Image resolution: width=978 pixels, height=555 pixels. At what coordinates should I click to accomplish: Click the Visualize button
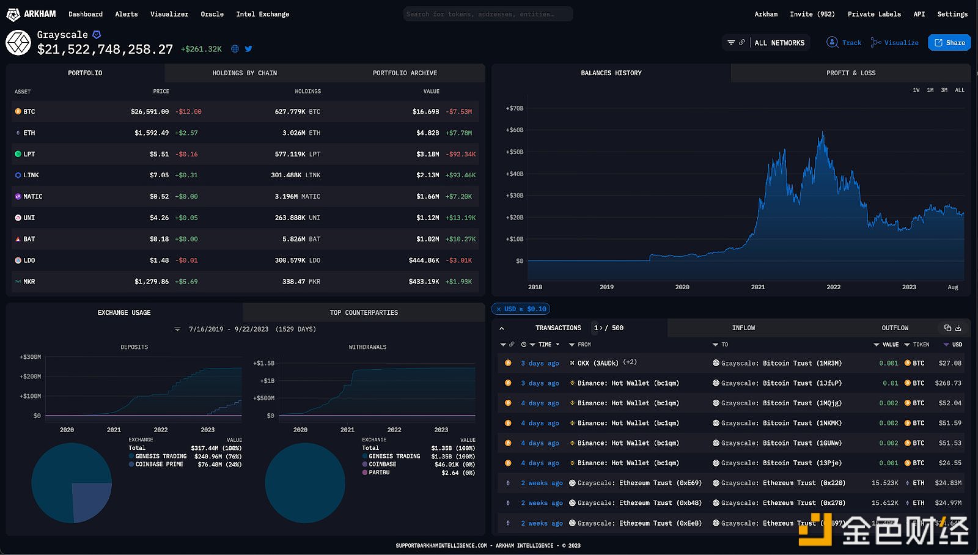click(x=895, y=43)
